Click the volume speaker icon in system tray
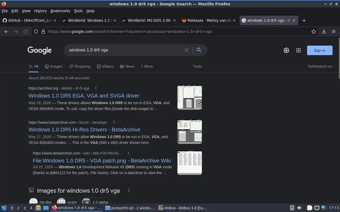 (300, 208)
